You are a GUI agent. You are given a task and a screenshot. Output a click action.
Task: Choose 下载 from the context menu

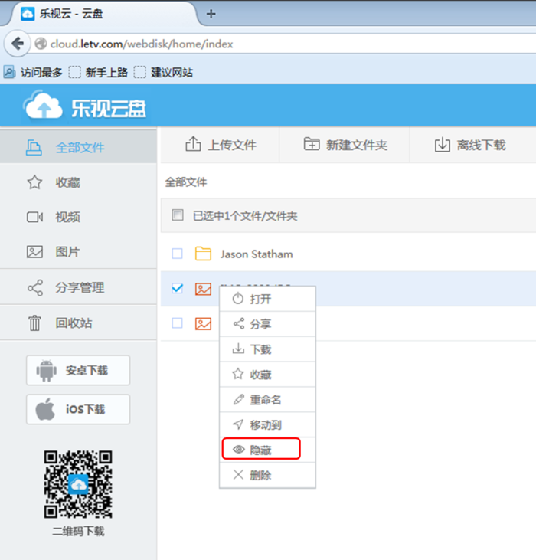tap(267, 349)
